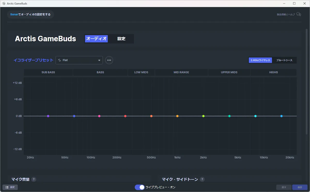Open the Flat equalizer preset dropdown
Viewport: 310px width, 192px height.
[79, 60]
